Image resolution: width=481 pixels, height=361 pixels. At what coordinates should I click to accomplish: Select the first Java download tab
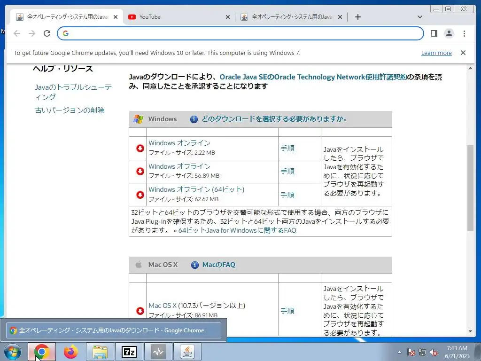click(67, 17)
